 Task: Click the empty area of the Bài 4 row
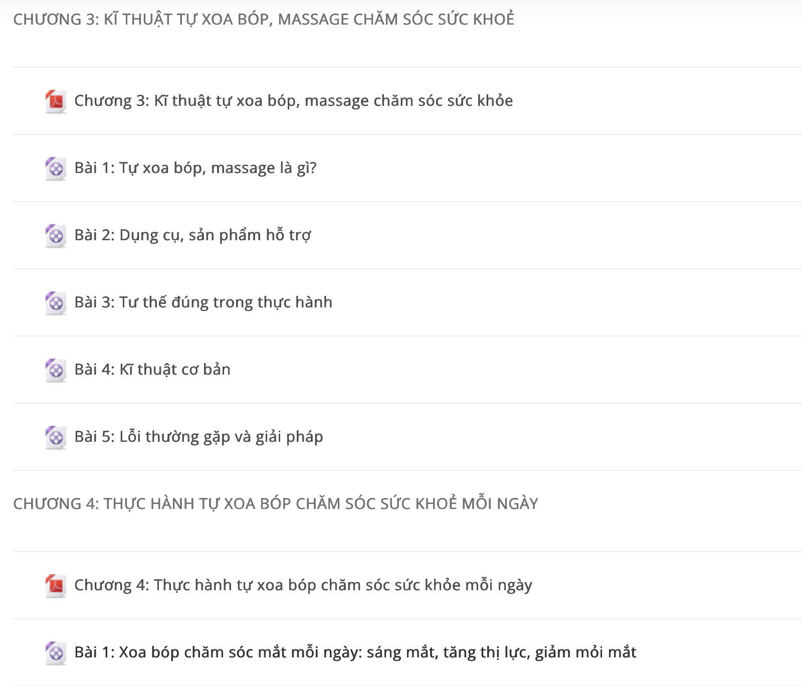(516, 370)
